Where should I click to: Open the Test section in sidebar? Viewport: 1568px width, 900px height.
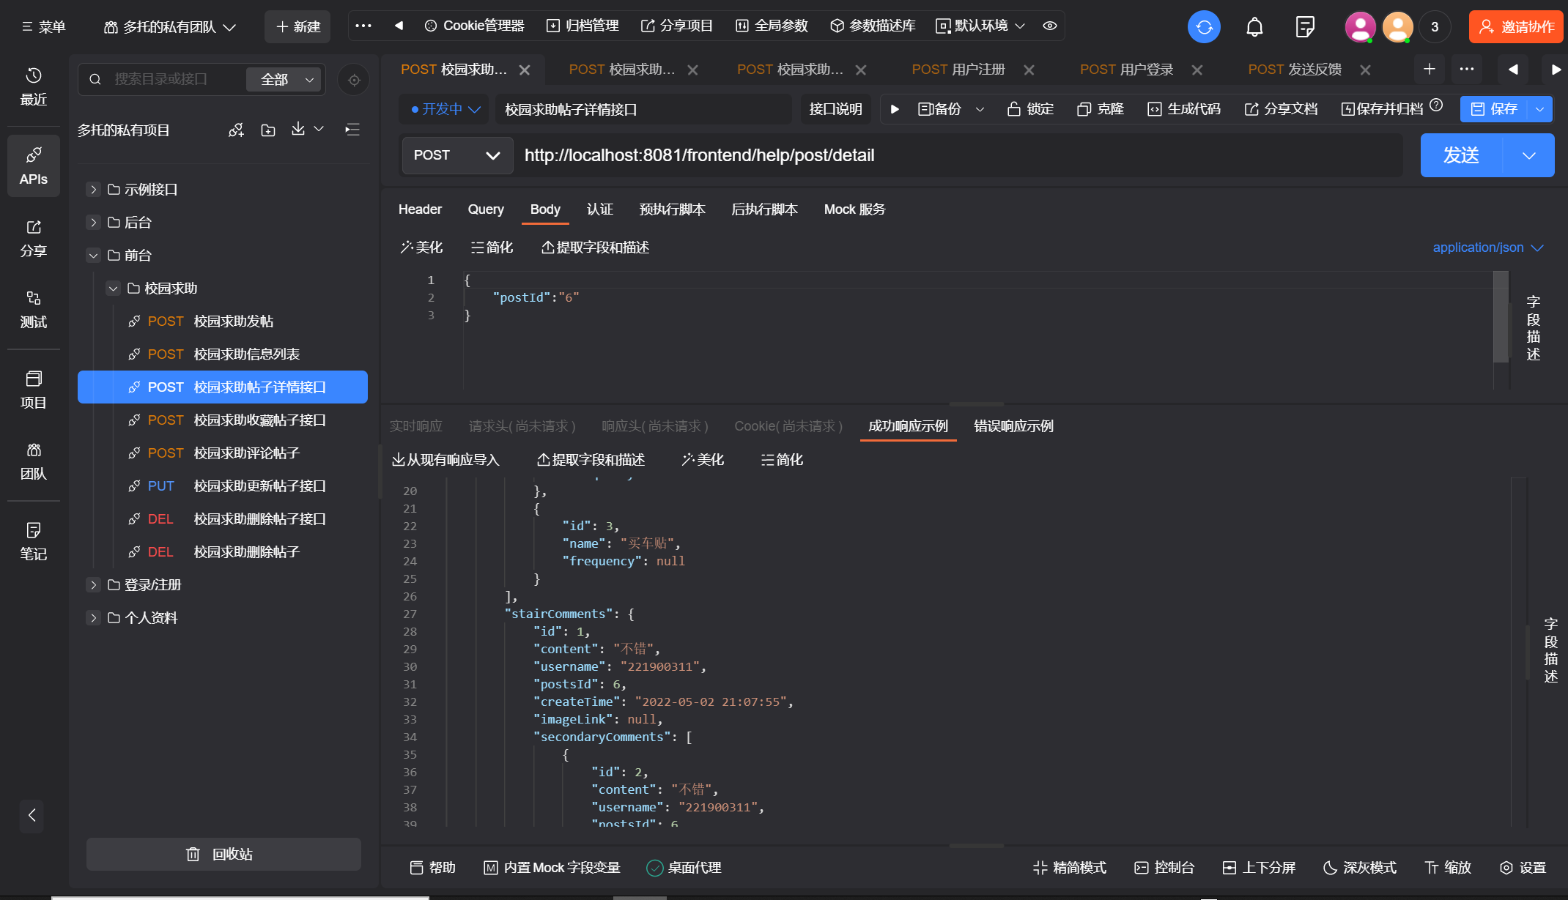(33, 309)
